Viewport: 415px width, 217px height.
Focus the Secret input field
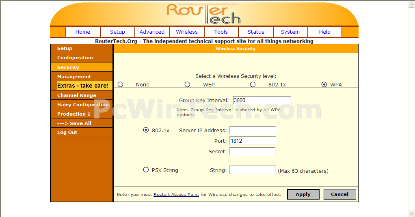click(x=253, y=151)
